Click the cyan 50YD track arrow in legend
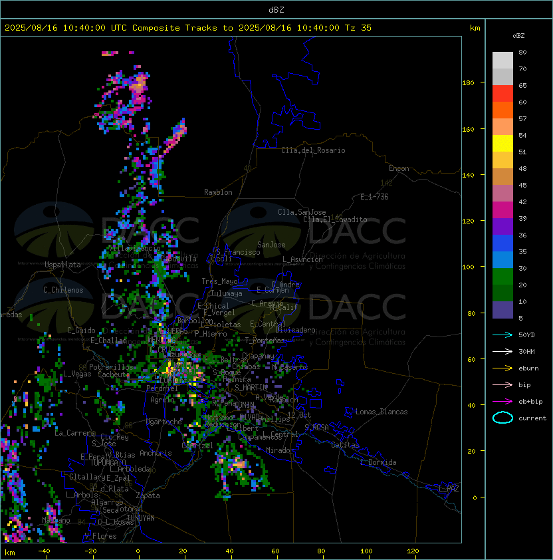This screenshot has height=560, width=553. pos(502,335)
